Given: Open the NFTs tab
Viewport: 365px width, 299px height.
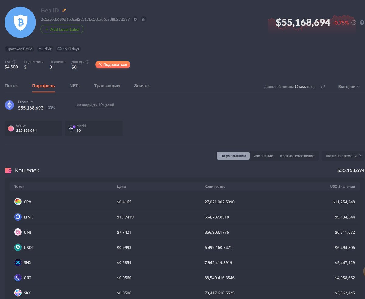Looking at the screenshot, I should pos(75,86).
